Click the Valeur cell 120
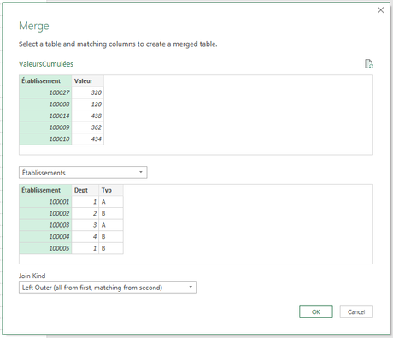 click(88, 104)
